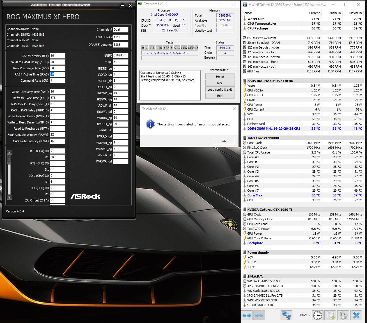The width and height of the screenshot is (367, 323).
Task: Click the TestMem5 title bar chip icon
Action: point(141,4)
